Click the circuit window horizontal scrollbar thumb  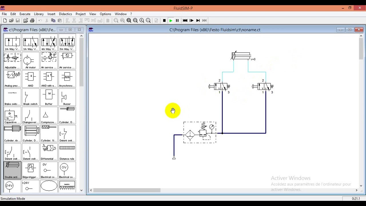coord(127,190)
